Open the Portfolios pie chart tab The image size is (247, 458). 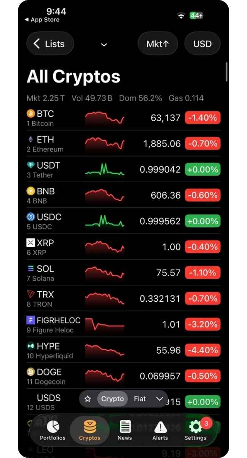pyautogui.click(x=53, y=430)
